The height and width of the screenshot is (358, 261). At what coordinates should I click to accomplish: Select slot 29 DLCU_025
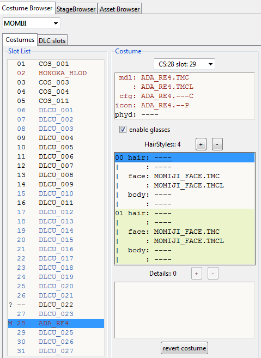pyautogui.click(x=56, y=332)
